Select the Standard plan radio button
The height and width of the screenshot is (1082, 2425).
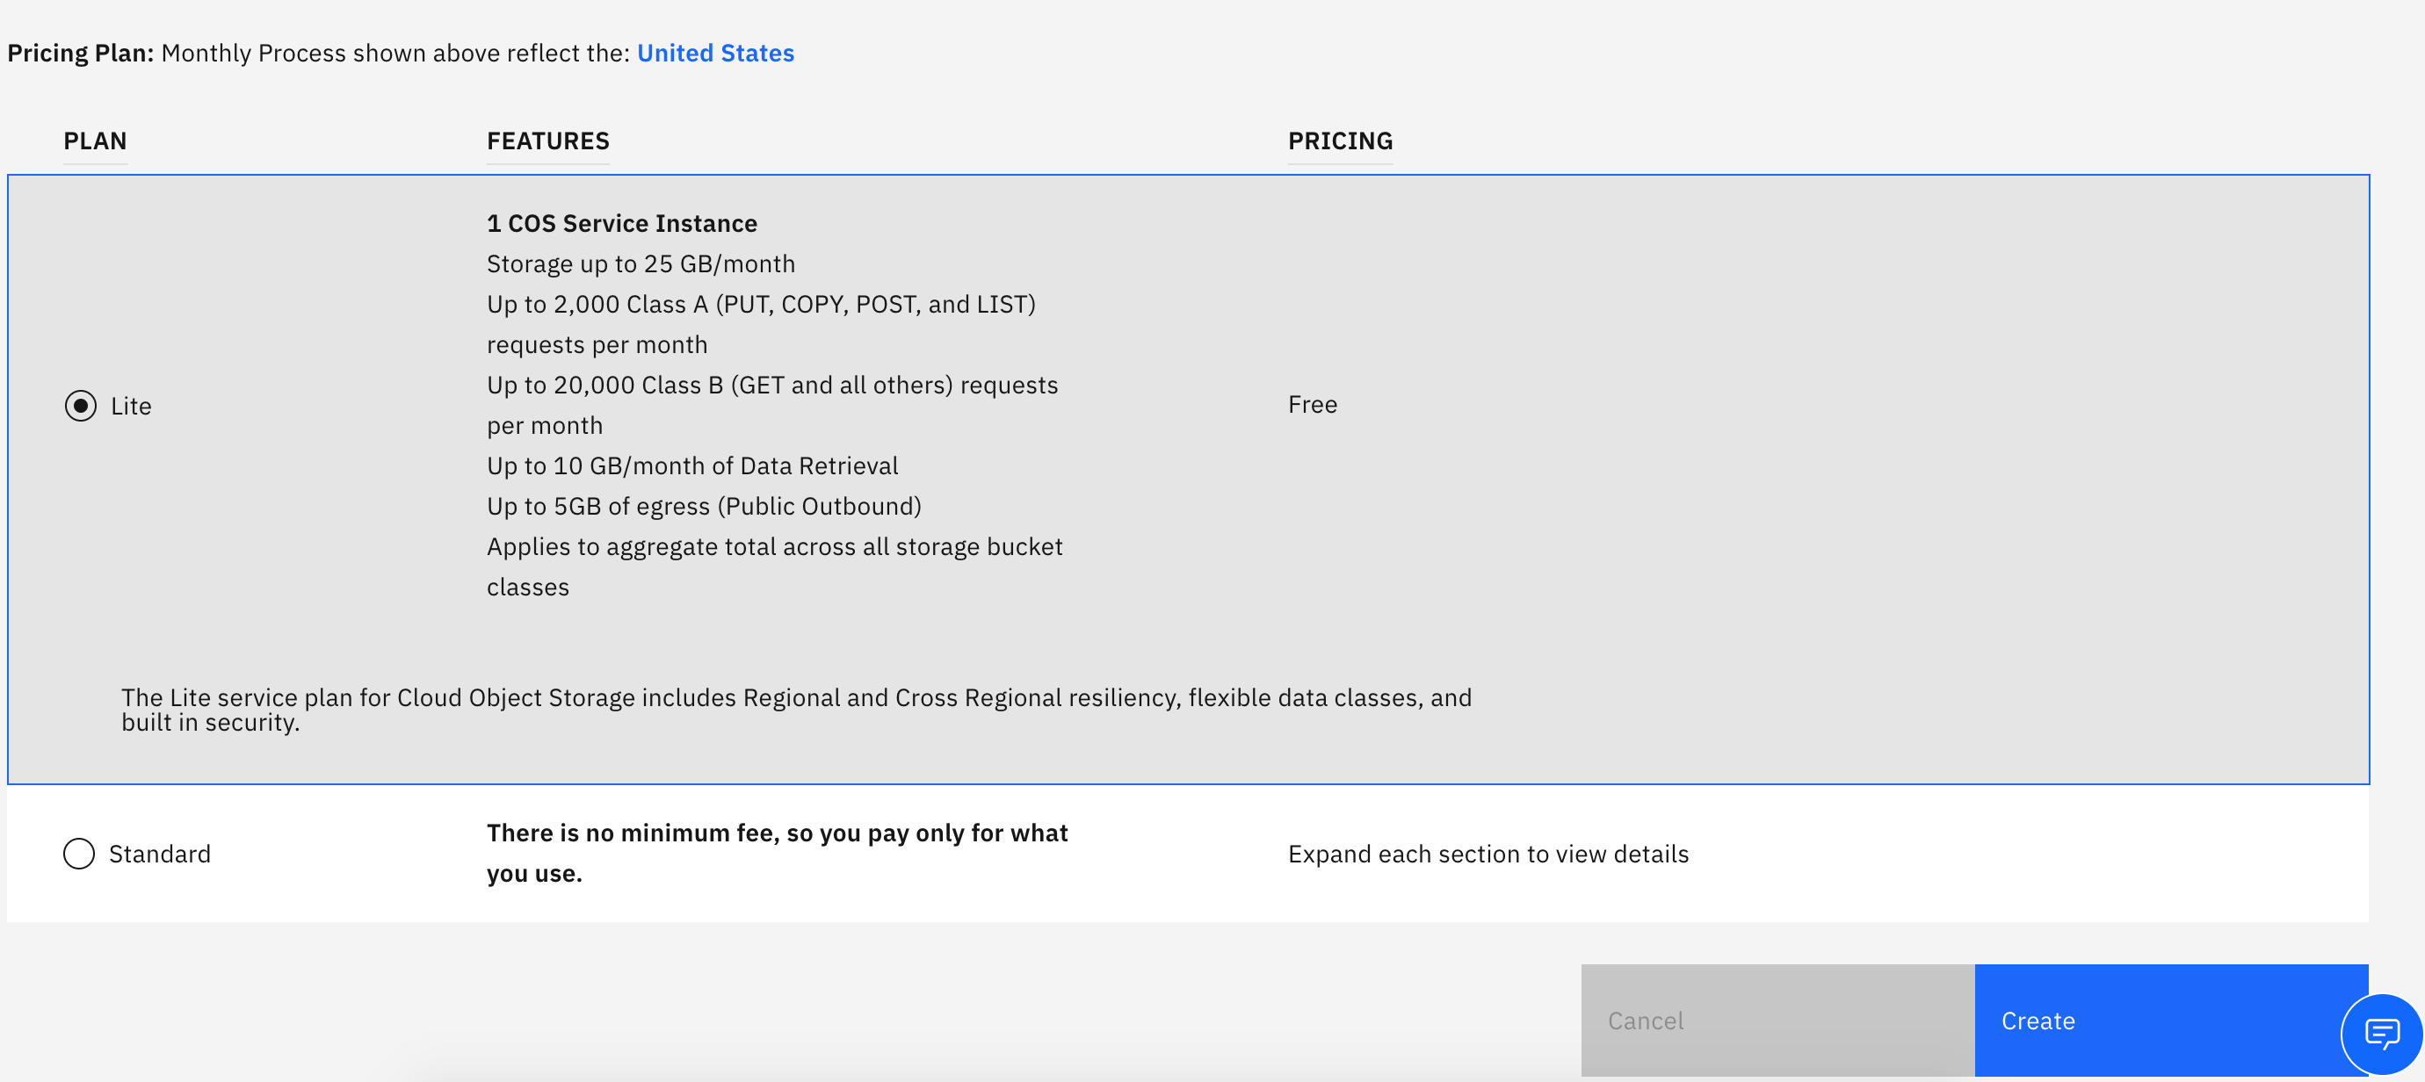coord(79,854)
